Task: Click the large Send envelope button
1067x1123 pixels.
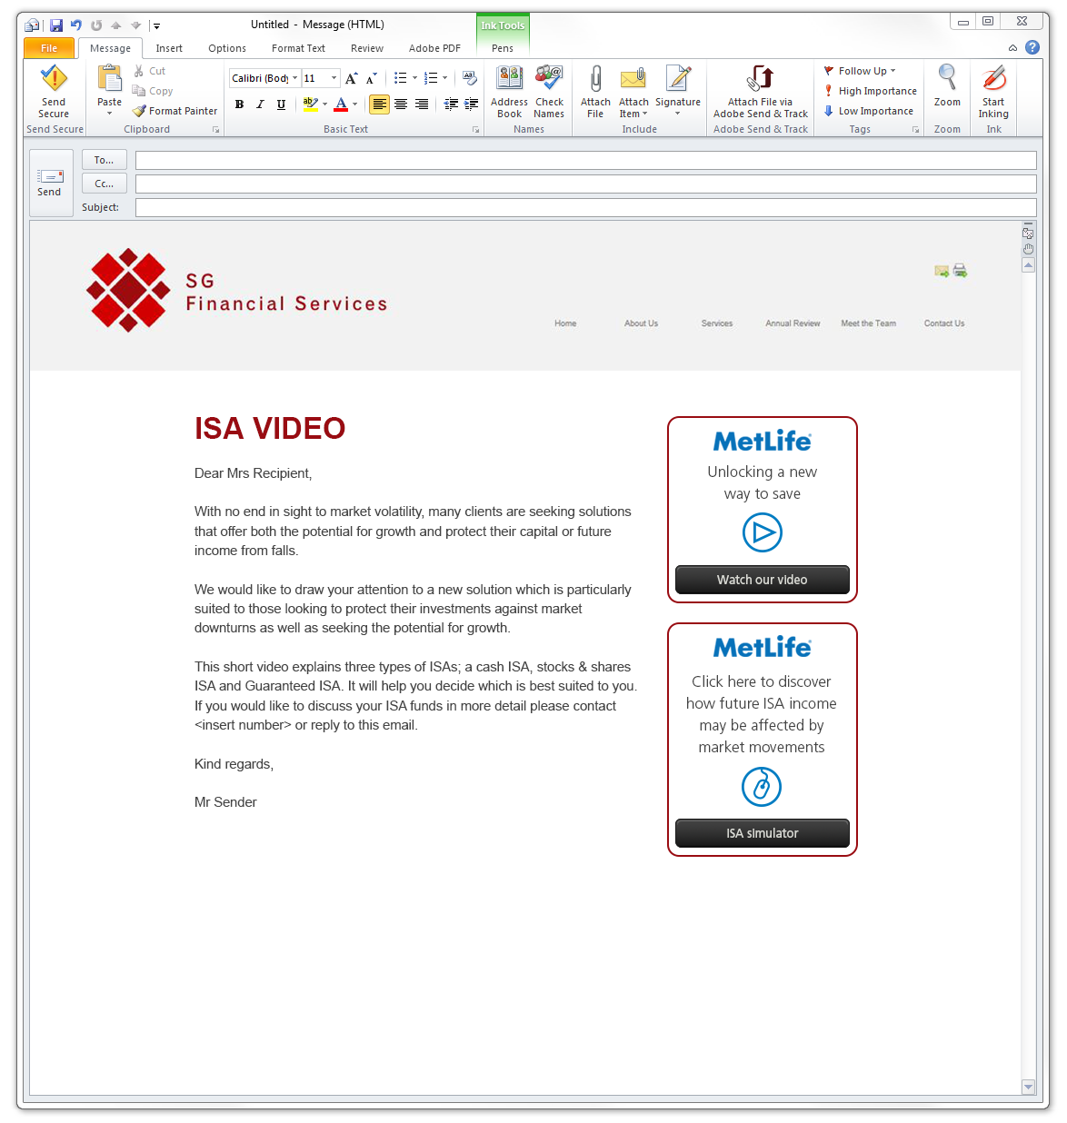Action: (50, 183)
